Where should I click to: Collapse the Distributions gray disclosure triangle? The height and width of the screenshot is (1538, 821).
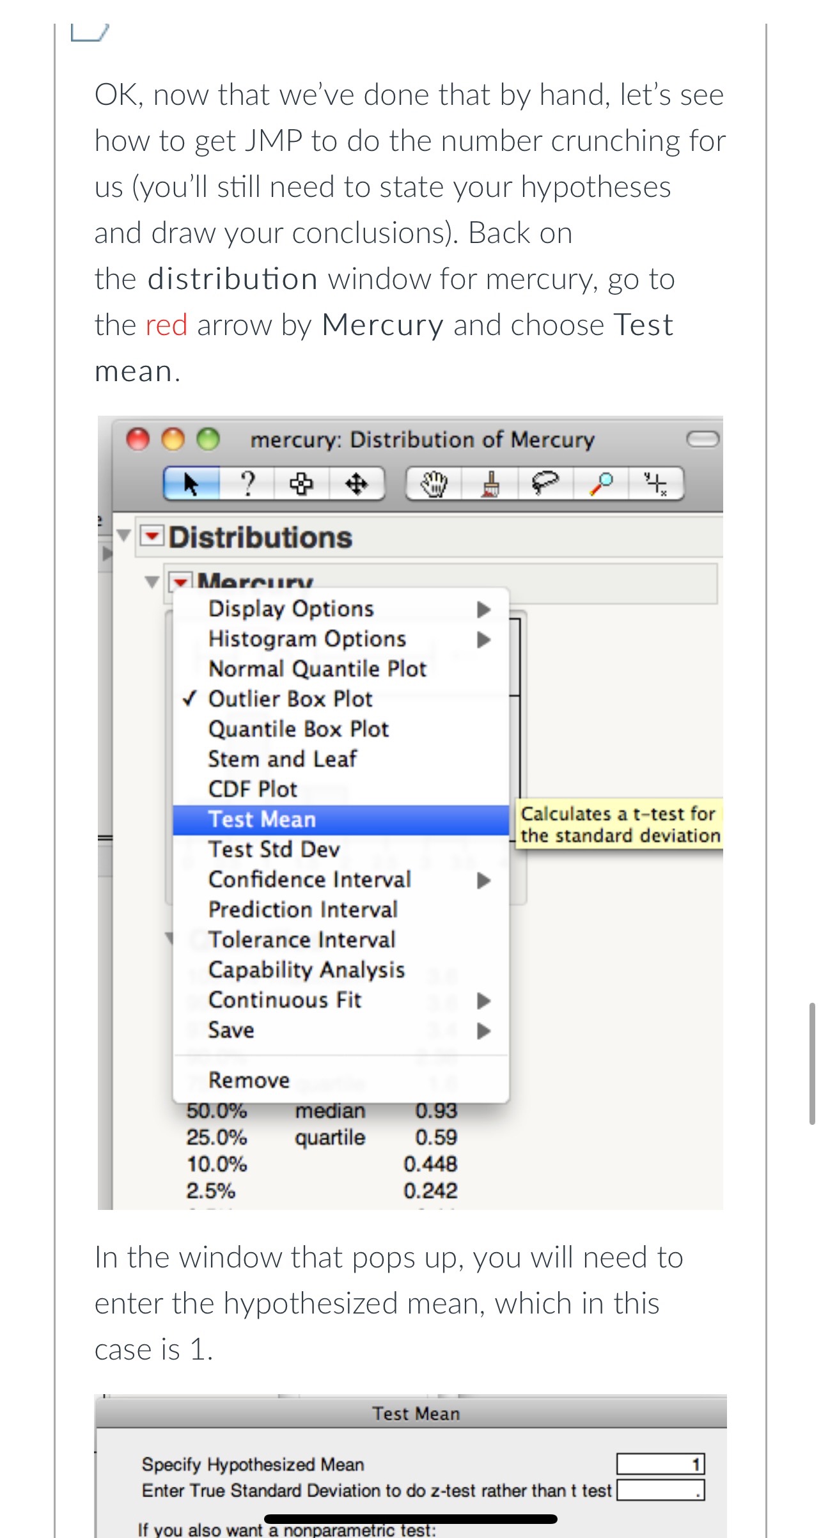pos(124,535)
